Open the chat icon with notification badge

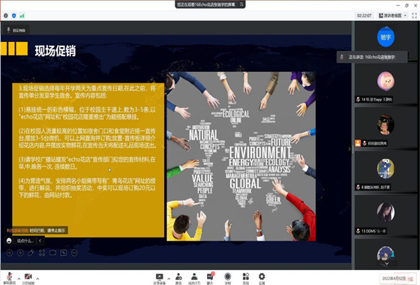click(x=210, y=278)
